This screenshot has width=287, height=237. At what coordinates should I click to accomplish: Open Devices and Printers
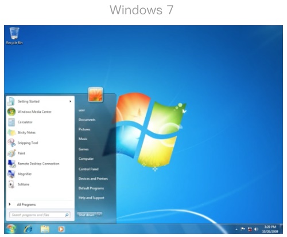93,179
